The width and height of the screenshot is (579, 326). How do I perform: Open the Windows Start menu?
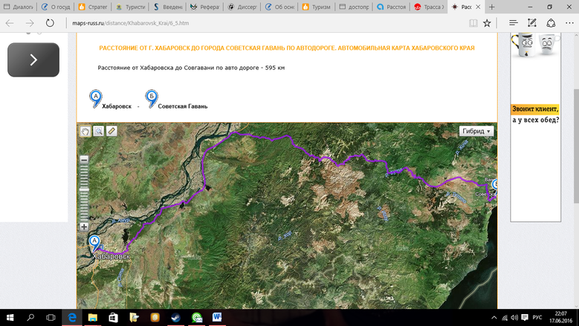click(x=10, y=318)
